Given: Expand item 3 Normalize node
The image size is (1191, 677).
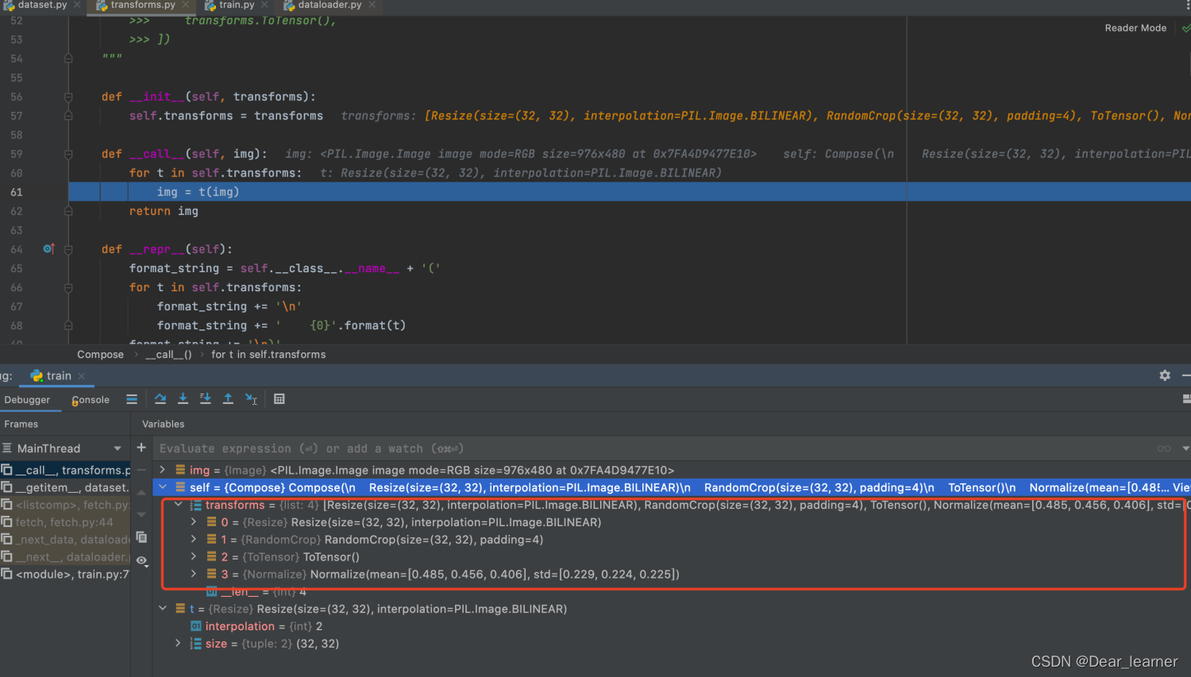Looking at the screenshot, I should [x=194, y=574].
